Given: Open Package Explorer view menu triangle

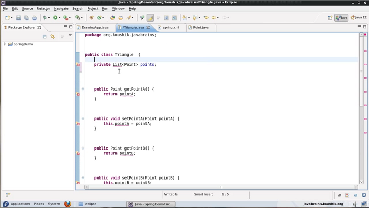Looking at the screenshot, I should pos(70,35).
